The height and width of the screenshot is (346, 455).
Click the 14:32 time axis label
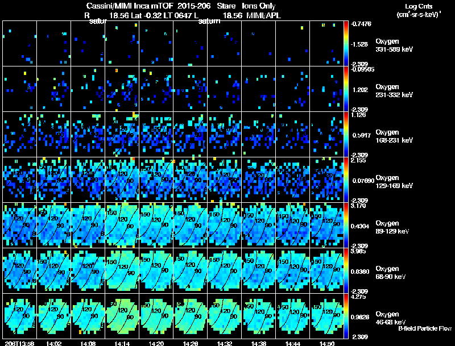click(x=224, y=343)
